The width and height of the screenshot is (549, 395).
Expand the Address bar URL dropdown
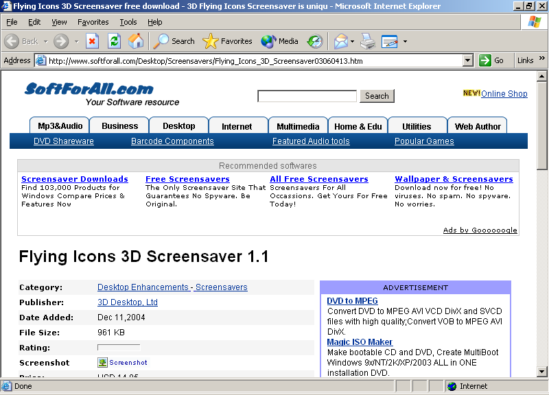pyautogui.click(x=468, y=60)
